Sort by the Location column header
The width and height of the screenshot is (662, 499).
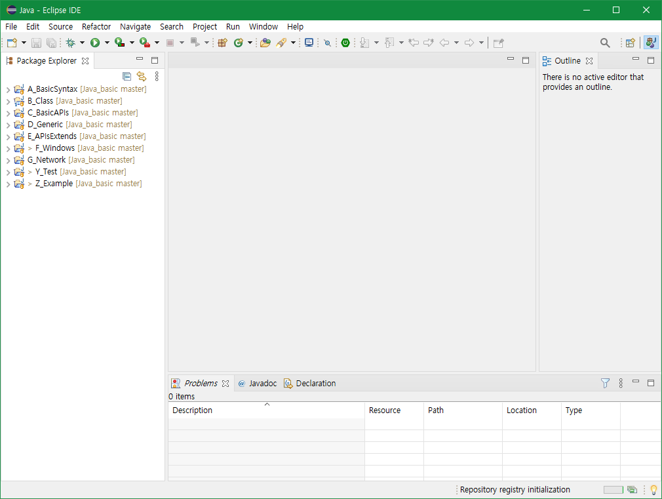[532, 410]
